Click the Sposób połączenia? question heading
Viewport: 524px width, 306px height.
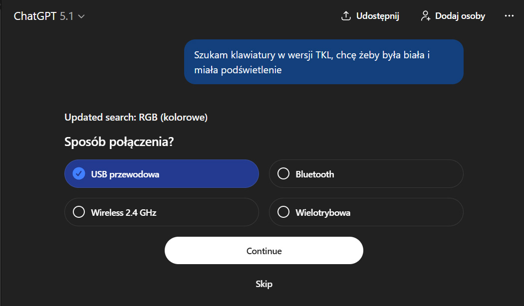[119, 142]
